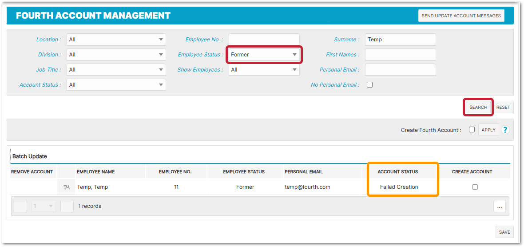Open the Show Employees dropdown

point(264,70)
